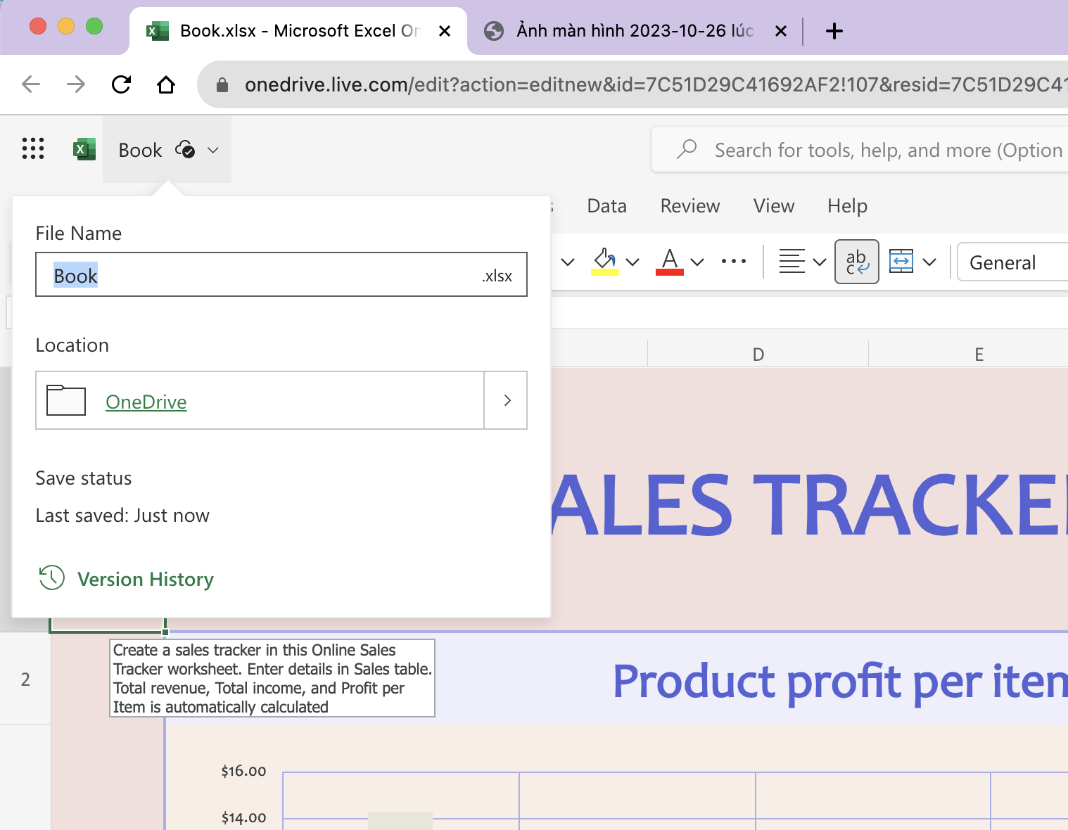Go to browser home page
Screen dimensions: 1068x830
coord(166,84)
